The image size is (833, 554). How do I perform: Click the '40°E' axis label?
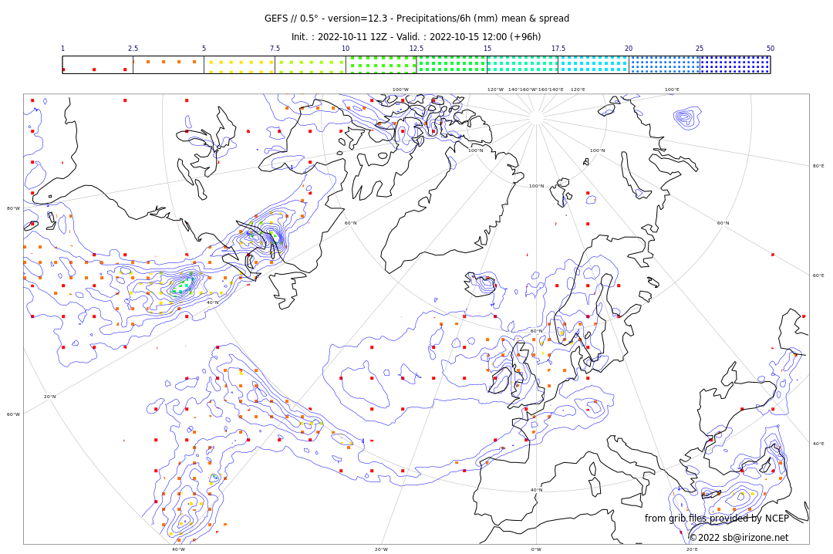[x=818, y=444]
